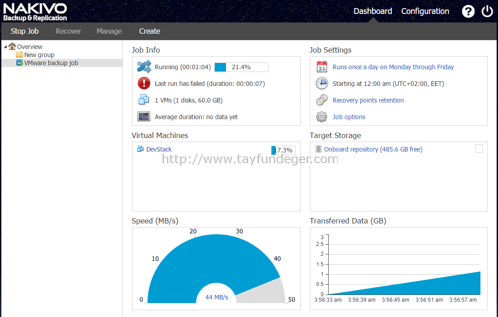Click the Job Settings heading
The width and height of the screenshot is (498, 317).
[330, 50]
